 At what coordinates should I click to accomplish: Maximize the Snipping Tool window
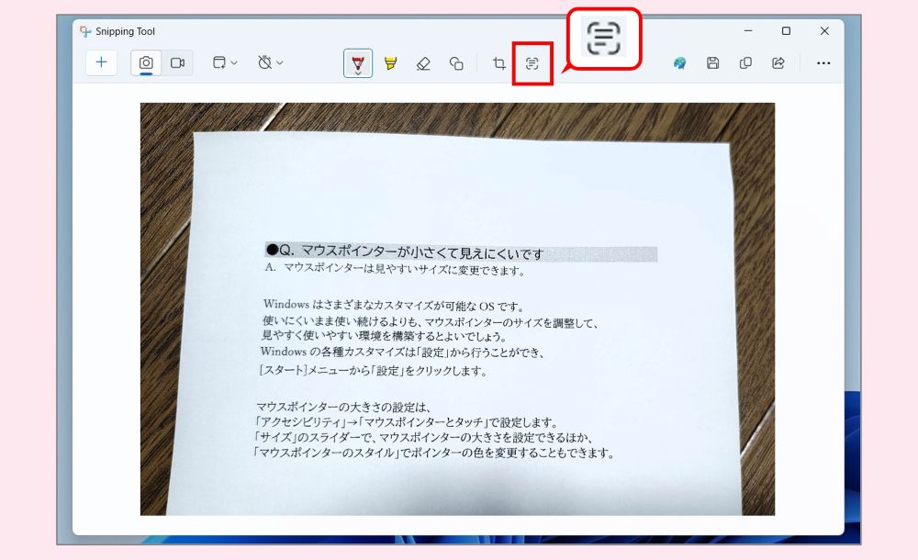coord(787,31)
